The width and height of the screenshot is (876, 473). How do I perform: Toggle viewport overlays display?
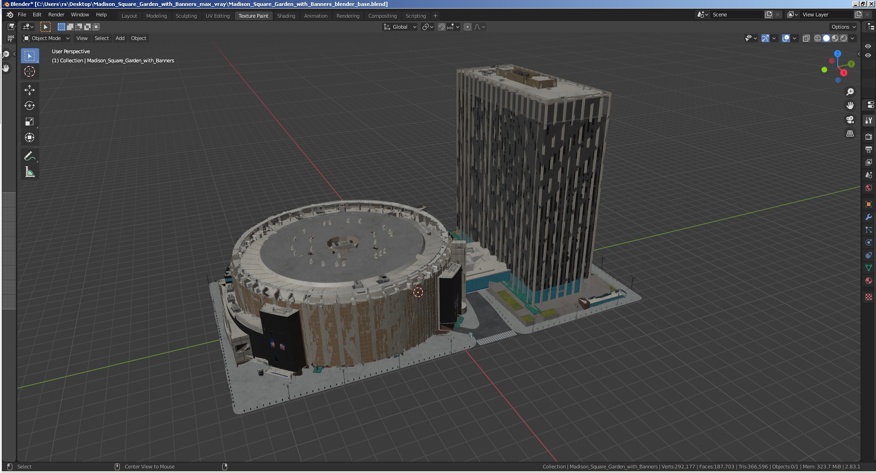pos(786,38)
